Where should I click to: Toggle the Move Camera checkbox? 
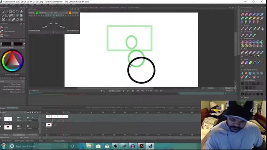[23, 92]
